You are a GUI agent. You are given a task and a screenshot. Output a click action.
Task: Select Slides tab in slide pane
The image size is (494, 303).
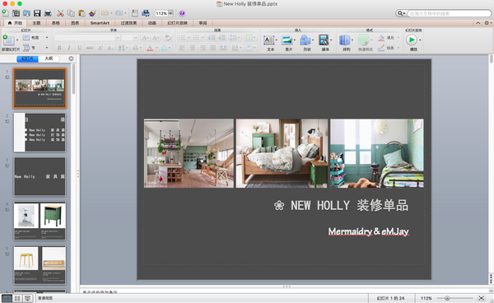(27, 58)
